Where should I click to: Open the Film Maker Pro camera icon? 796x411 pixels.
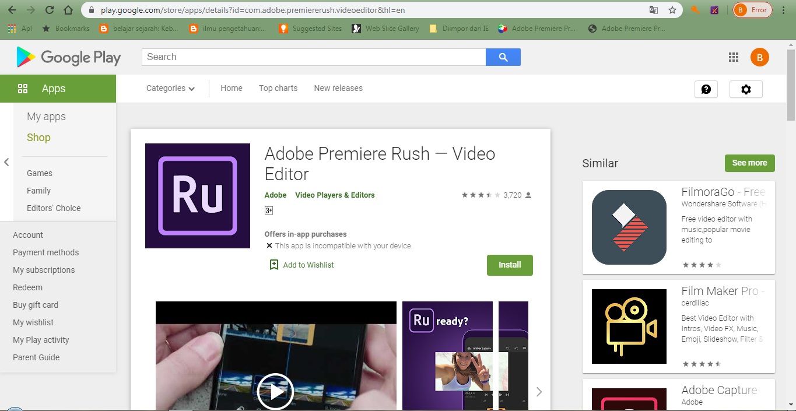click(629, 326)
